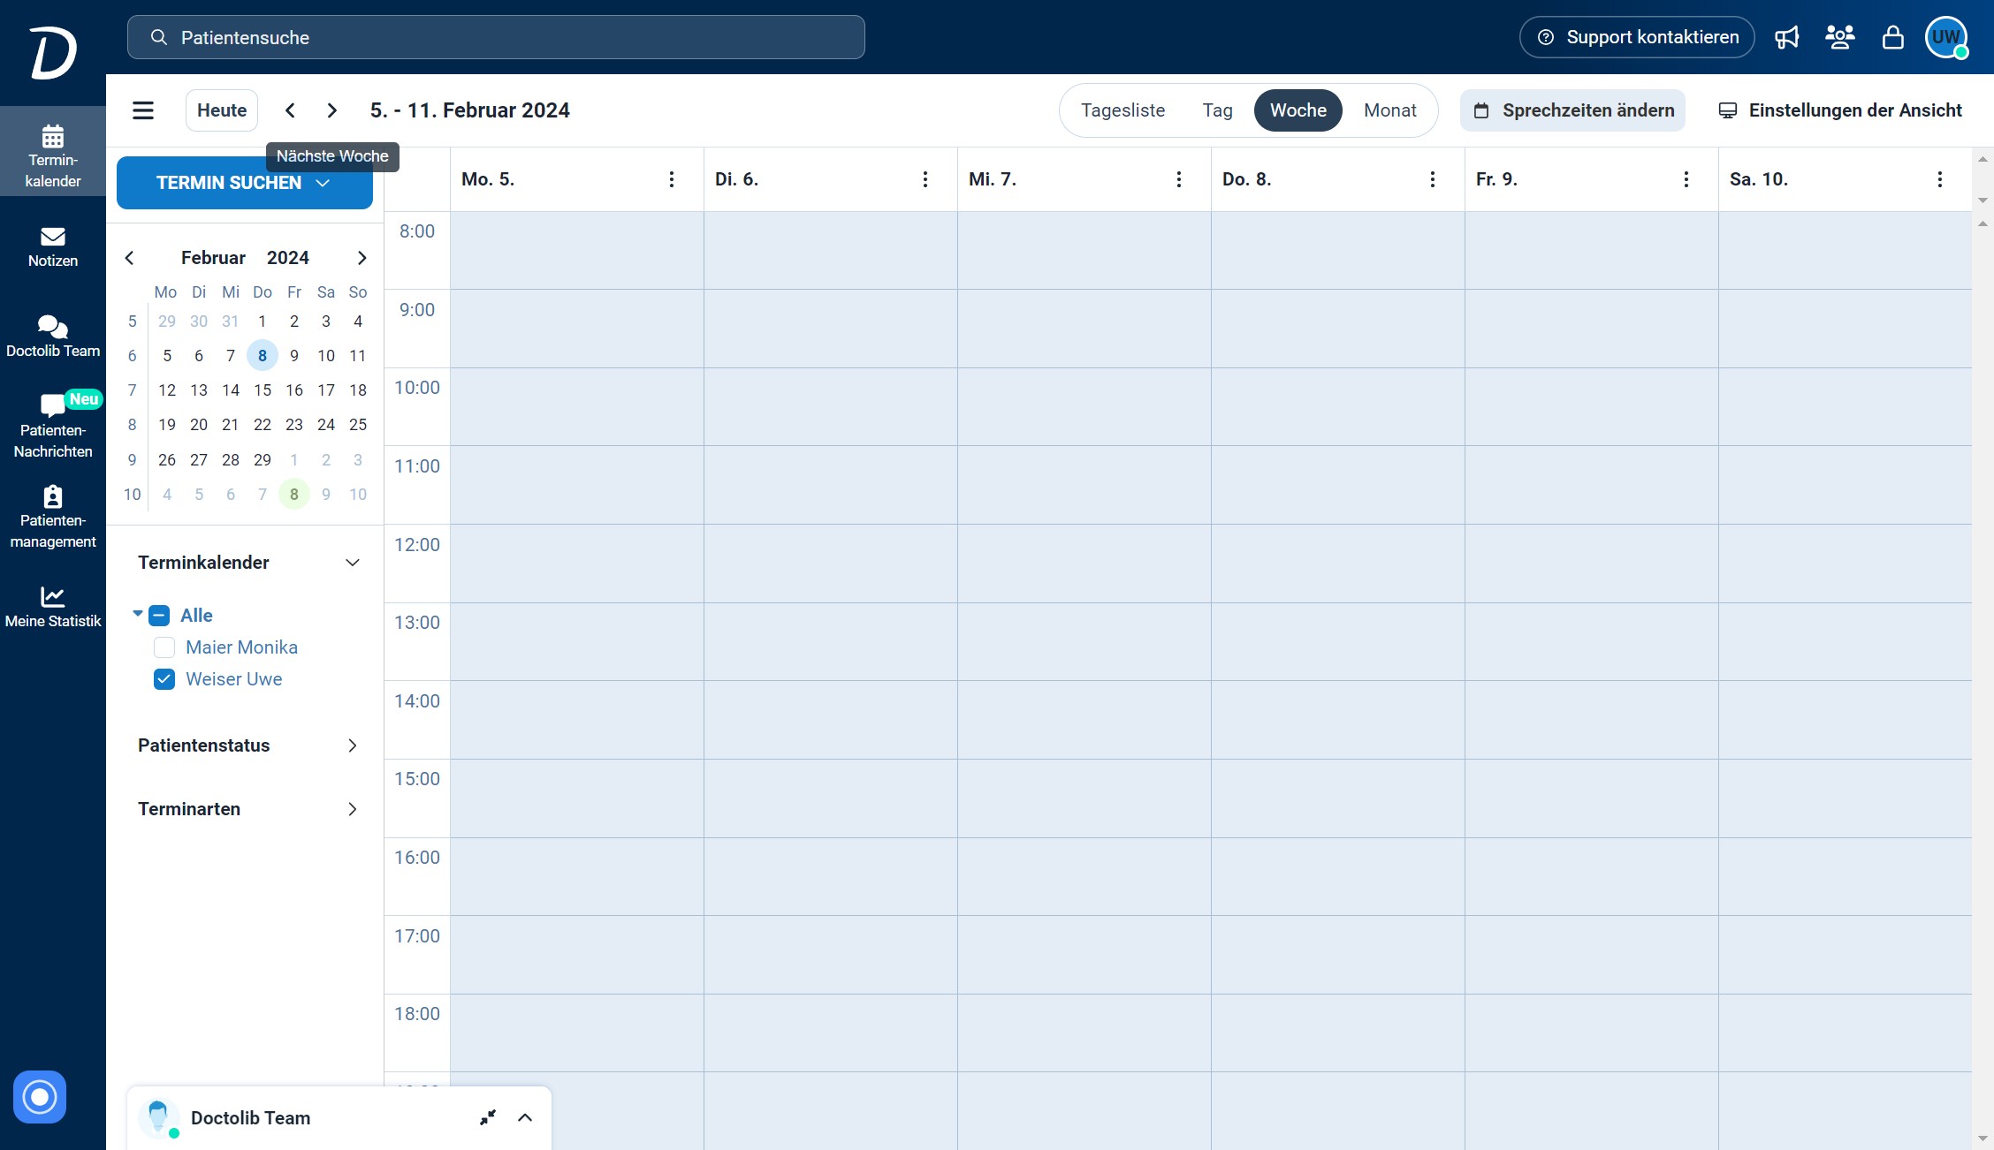
Task: Click the Patientensuche search field
Action: click(x=496, y=37)
